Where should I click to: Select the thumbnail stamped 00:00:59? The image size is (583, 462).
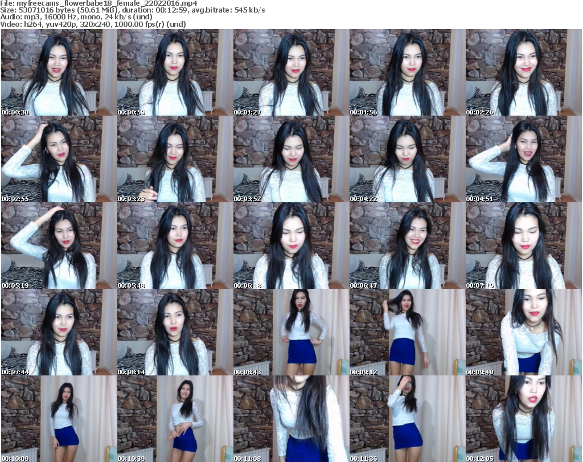point(175,72)
